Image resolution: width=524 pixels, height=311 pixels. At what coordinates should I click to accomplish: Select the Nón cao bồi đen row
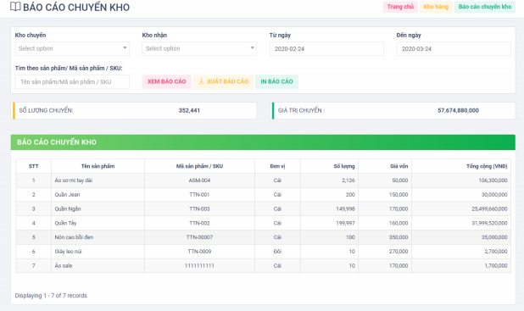264,237
